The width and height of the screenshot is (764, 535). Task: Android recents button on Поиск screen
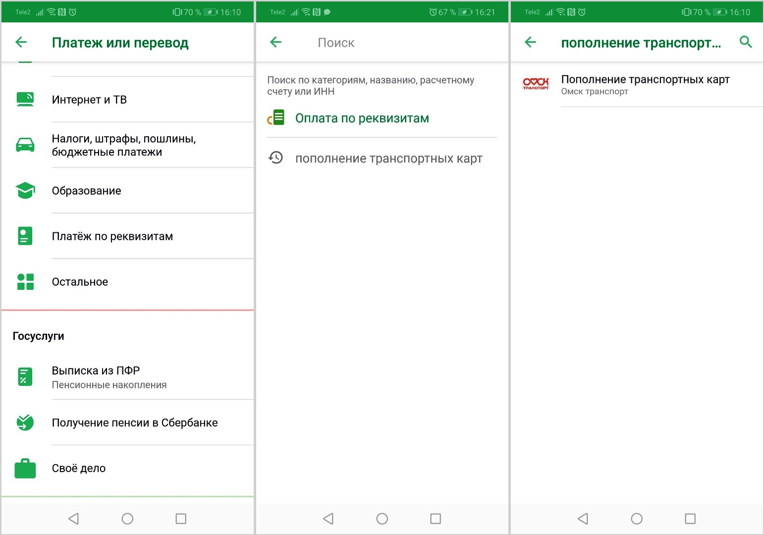click(436, 519)
